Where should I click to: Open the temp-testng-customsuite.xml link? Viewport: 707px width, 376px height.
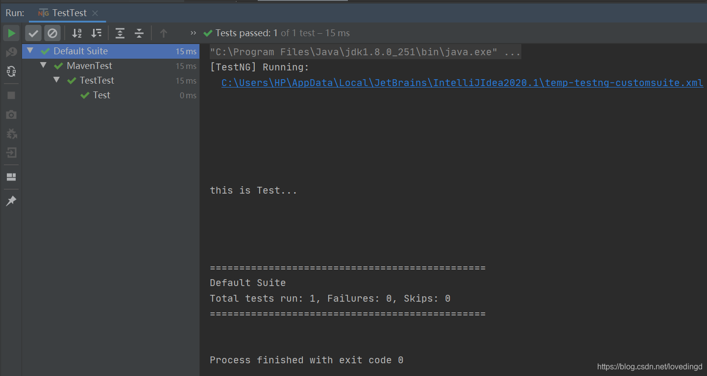click(462, 83)
